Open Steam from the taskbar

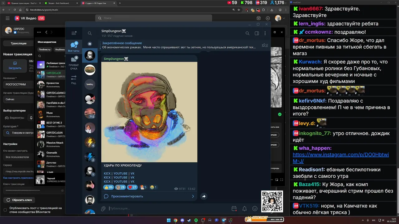[189, 220]
